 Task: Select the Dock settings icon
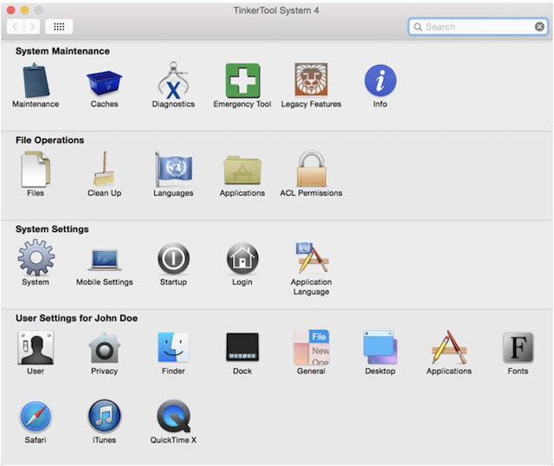tap(242, 348)
